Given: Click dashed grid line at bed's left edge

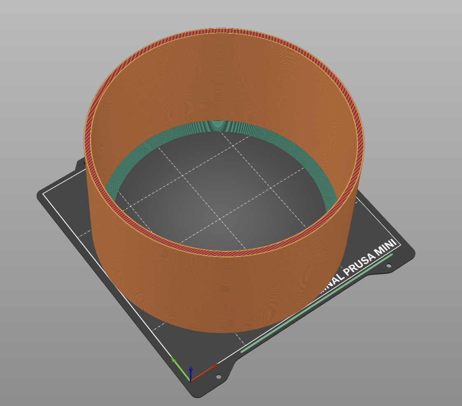Looking at the screenshot, I should (84, 233).
